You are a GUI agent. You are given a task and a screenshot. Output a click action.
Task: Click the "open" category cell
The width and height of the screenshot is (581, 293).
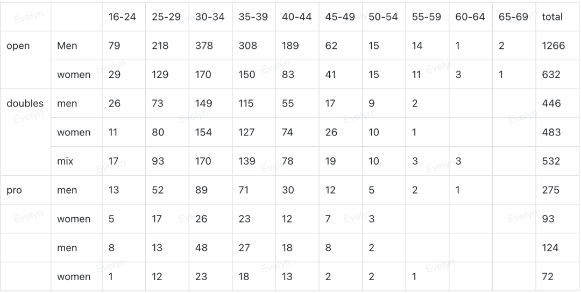coord(18,46)
